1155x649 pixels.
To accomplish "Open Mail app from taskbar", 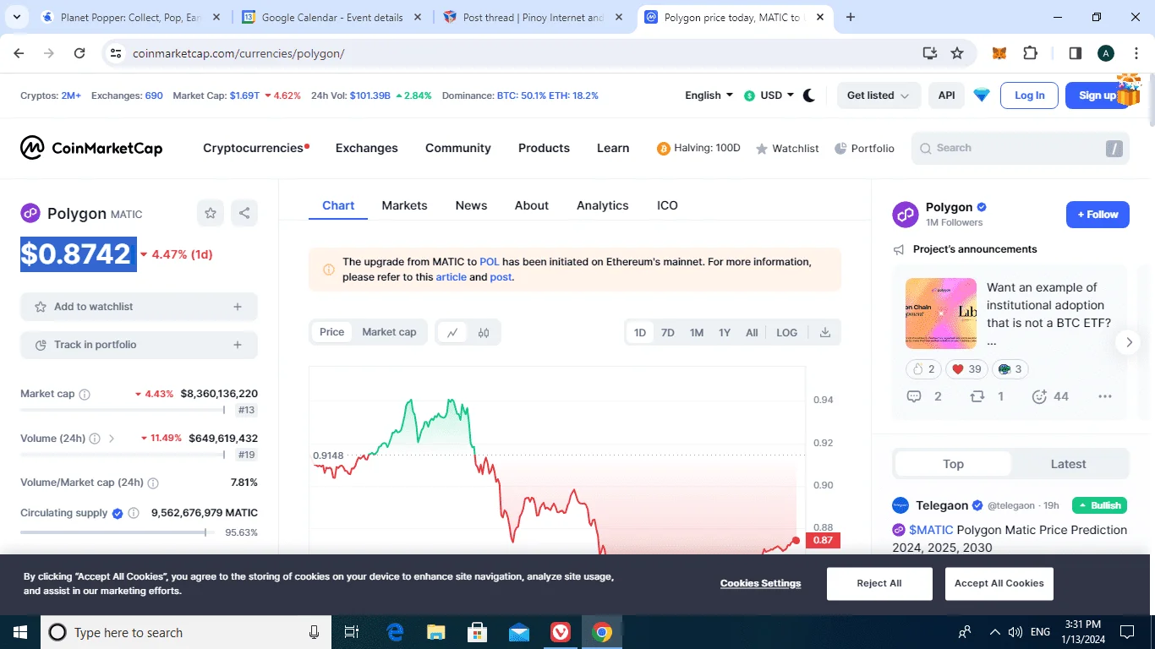I will coord(519,632).
